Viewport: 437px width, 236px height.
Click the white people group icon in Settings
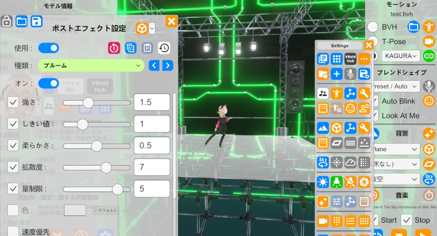[323, 94]
